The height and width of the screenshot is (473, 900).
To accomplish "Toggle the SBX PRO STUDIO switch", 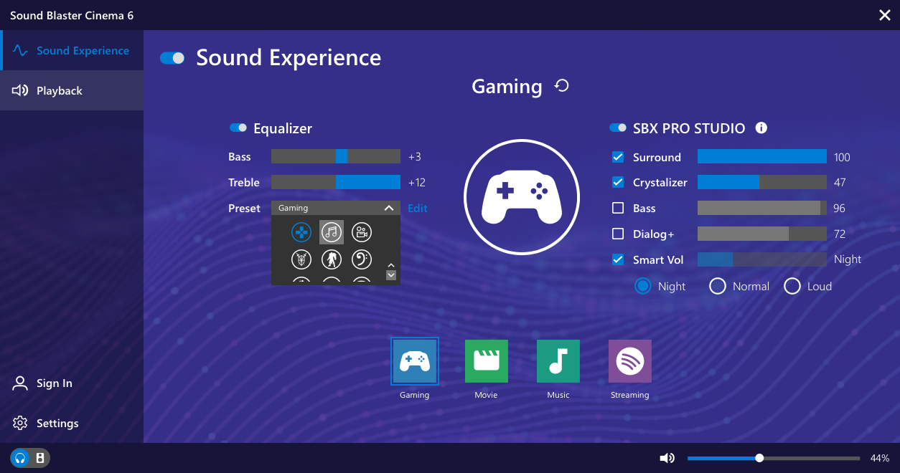I will (618, 128).
